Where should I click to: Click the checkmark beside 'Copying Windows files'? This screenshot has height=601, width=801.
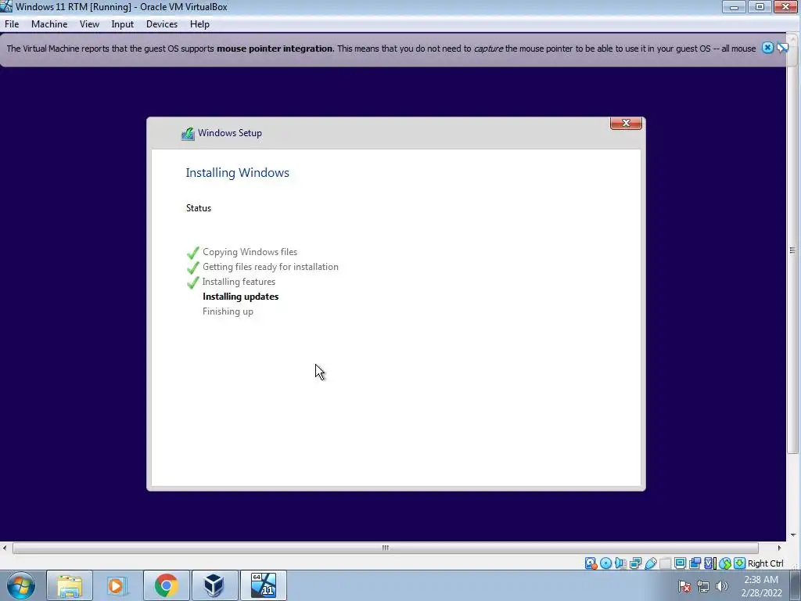(192, 253)
